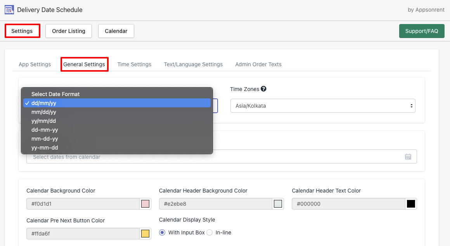
Task: Click the Select Date Format placeholder option
Action: coord(117,94)
